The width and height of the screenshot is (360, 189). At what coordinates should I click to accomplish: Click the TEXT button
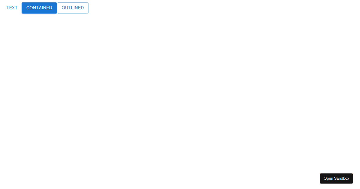tap(12, 8)
